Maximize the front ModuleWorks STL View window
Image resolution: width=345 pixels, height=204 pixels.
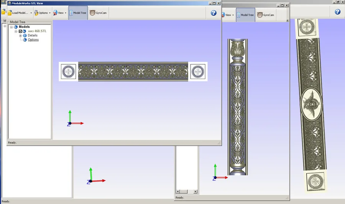tap(214, 3)
